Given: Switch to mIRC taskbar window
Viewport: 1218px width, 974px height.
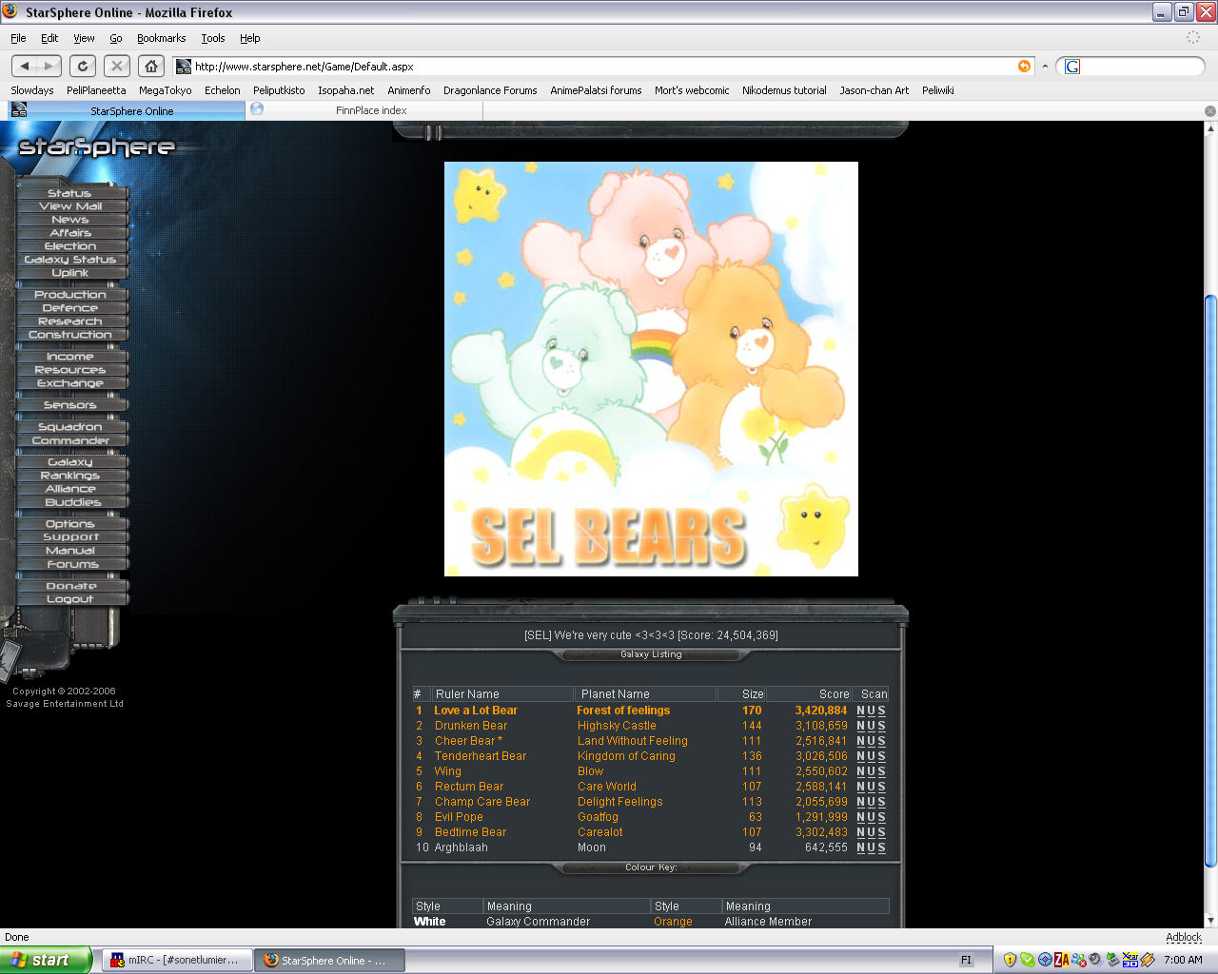Looking at the screenshot, I should click(176, 960).
